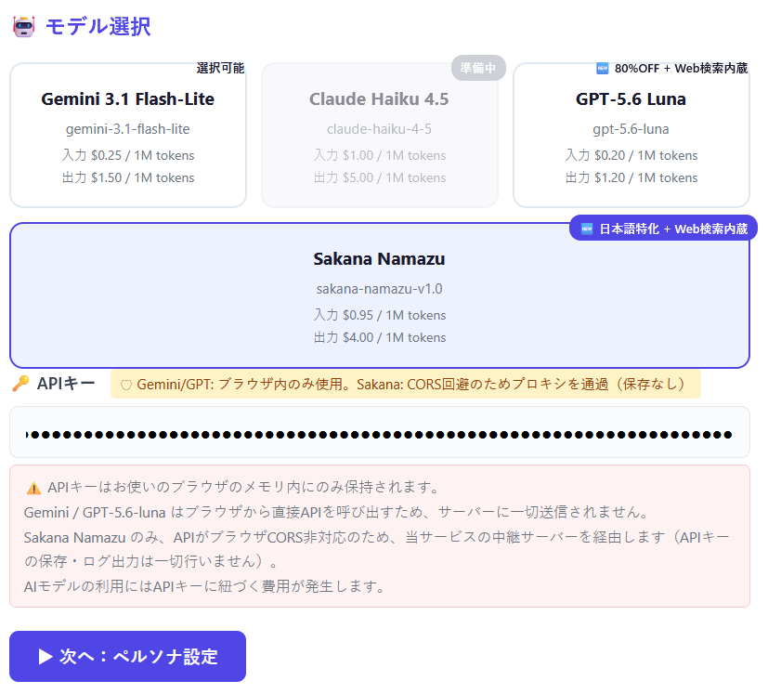The height and width of the screenshot is (694, 768).
Task: Click 出力 $1.50 / 1M tokens text
Action: click(128, 177)
